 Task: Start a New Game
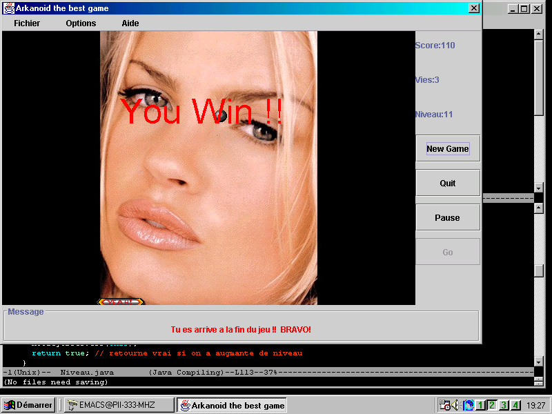coord(447,149)
